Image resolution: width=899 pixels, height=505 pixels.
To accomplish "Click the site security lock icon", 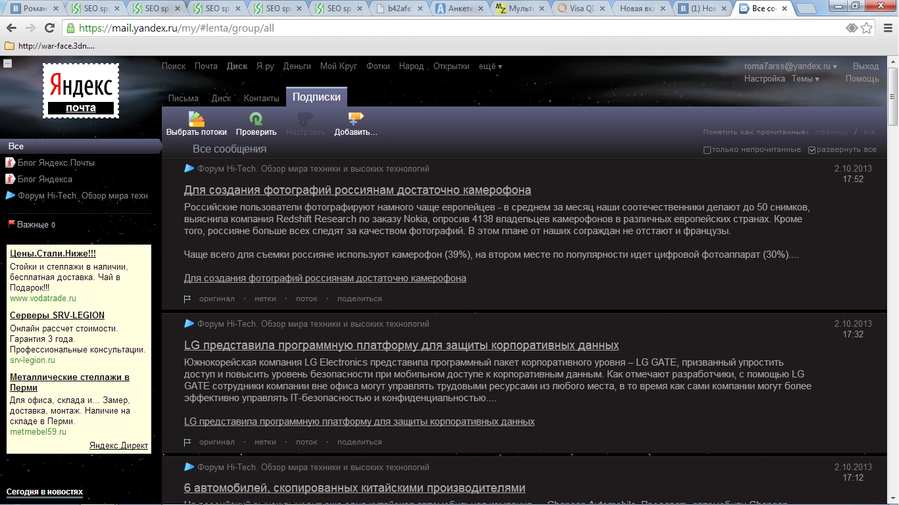I will point(70,28).
